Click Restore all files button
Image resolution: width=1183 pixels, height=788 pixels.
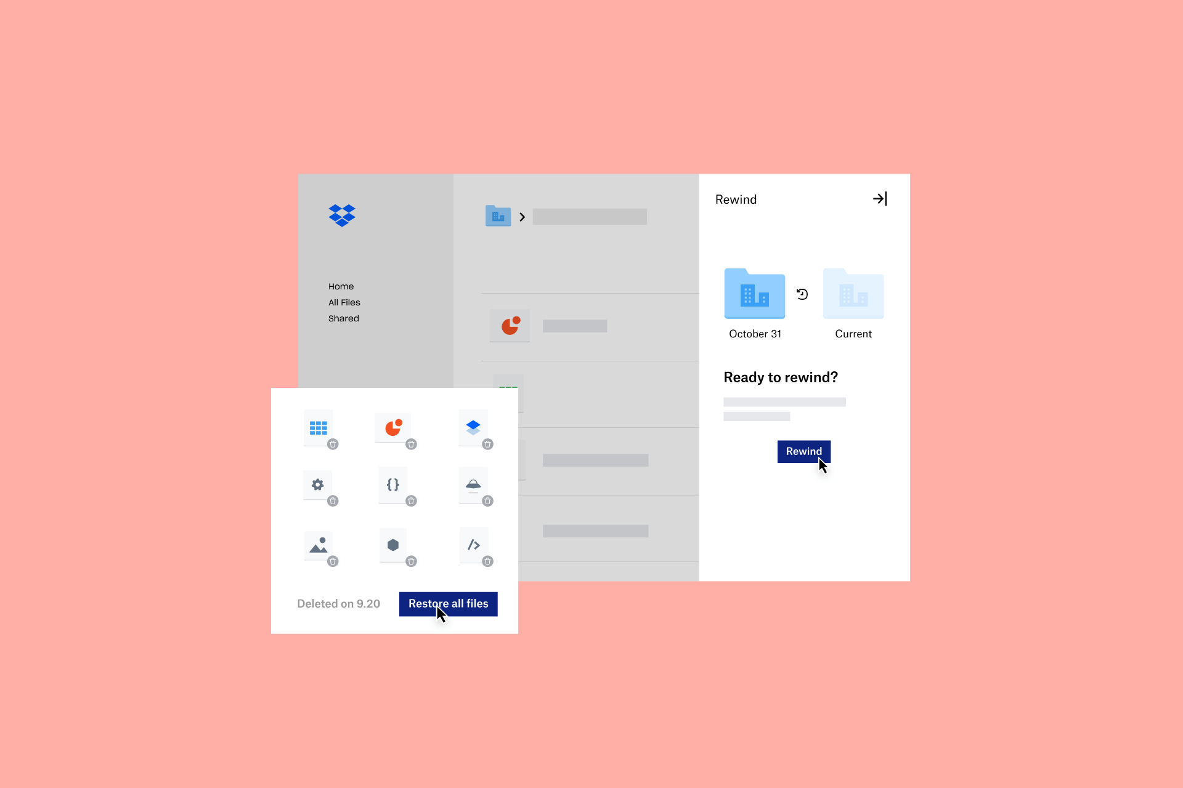pyautogui.click(x=449, y=603)
